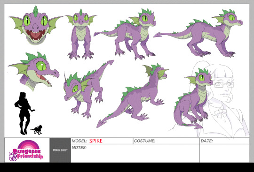Click the gray MODEL SHEET label box
The image size is (254, 172).
(x=60, y=150)
